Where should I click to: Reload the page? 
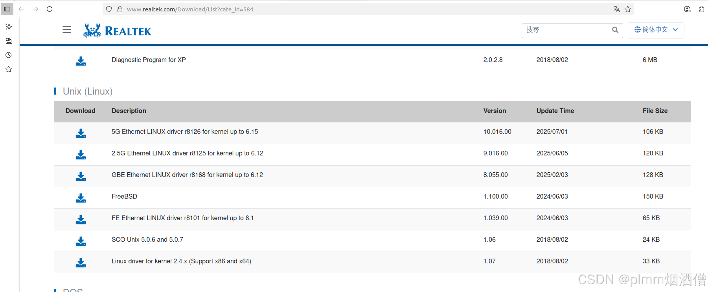tap(50, 9)
